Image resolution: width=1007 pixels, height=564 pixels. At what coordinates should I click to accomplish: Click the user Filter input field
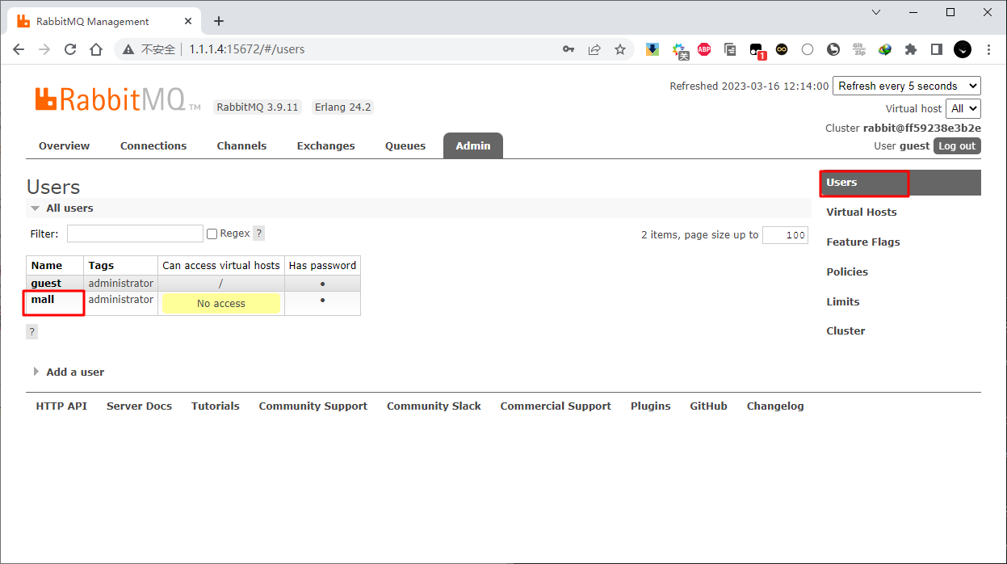coord(135,234)
